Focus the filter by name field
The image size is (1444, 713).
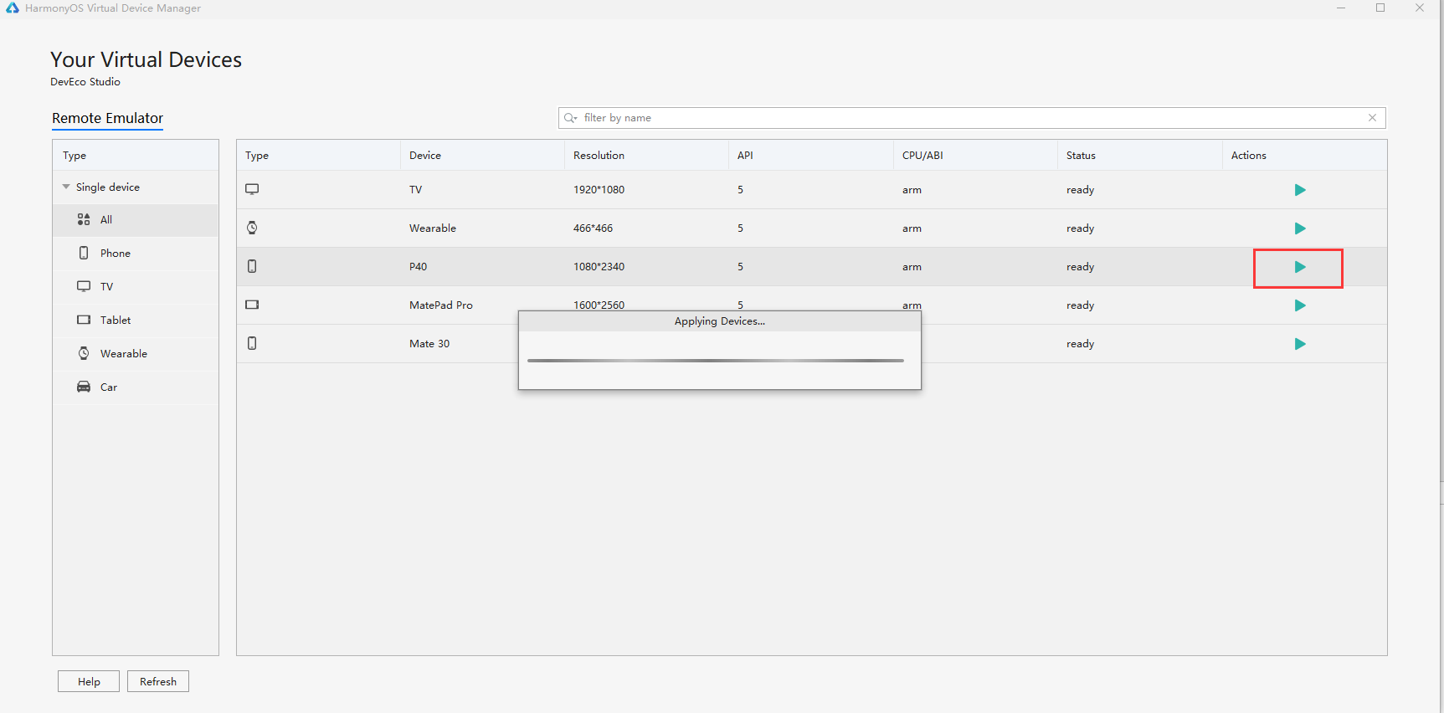(972, 118)
